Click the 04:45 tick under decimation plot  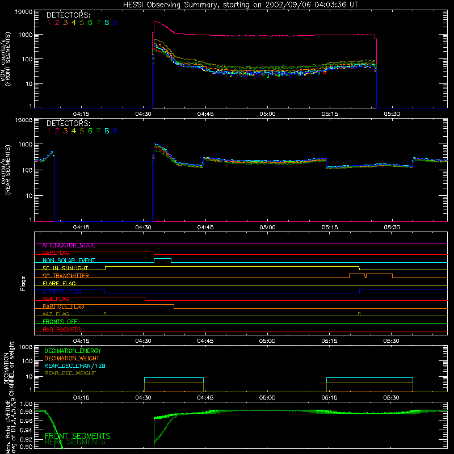205,398
